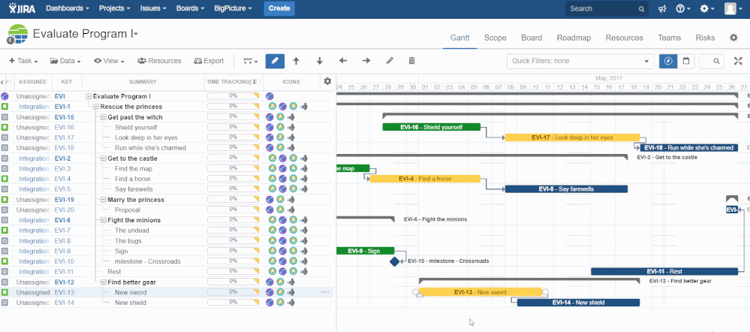Screen dimensions: 750x332
Task: Delete task with trash icon
Action: click(412, 61)
